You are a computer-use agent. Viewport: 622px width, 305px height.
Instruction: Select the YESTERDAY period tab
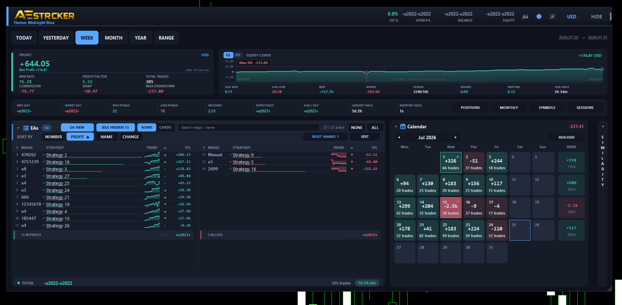[x=56, y=38]
